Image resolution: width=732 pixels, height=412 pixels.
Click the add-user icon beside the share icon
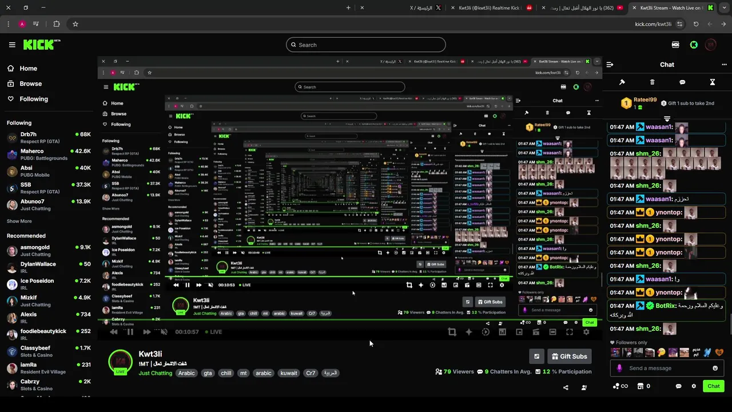[584, 387]
